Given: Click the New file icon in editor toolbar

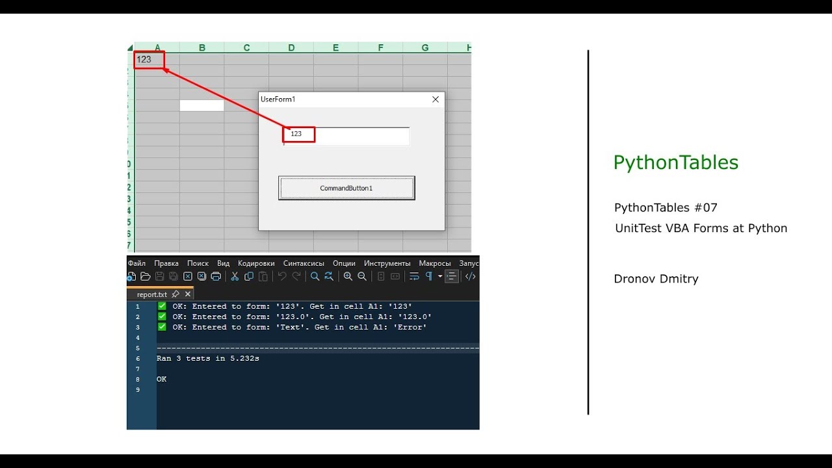Looking at the screenshot, I should pos(131,276).
